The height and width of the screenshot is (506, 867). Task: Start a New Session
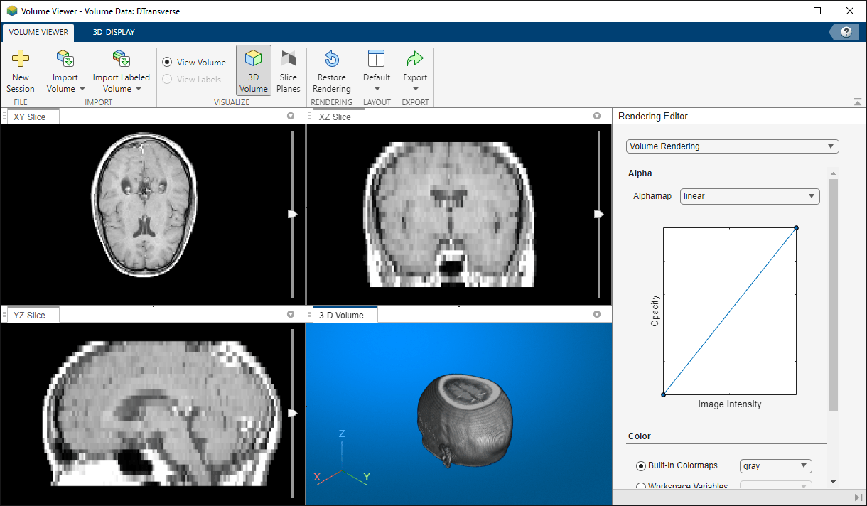(21, 71)
